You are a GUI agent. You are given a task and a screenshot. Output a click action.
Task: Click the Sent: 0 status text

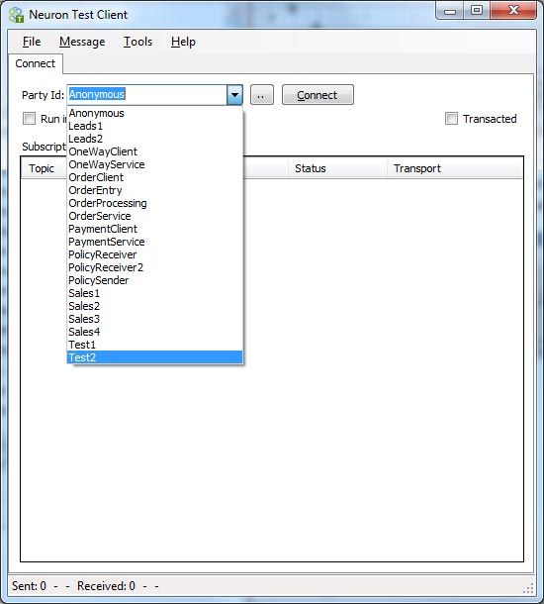(x=29, y=586)
